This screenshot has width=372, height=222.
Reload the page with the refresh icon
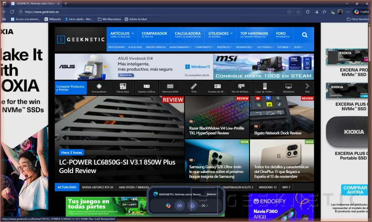12,12
